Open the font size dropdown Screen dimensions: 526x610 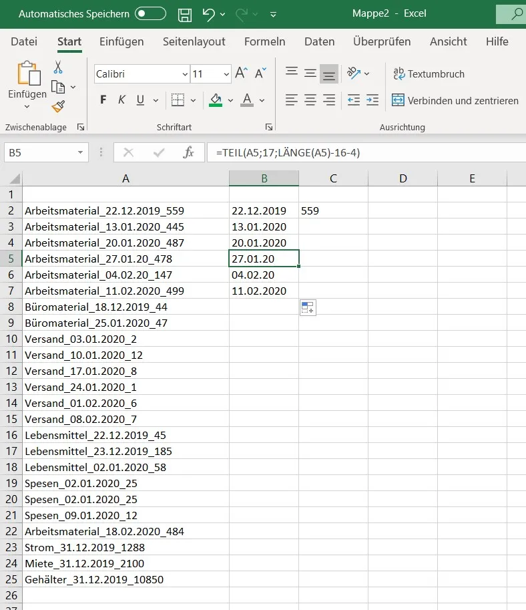[226, 74]
